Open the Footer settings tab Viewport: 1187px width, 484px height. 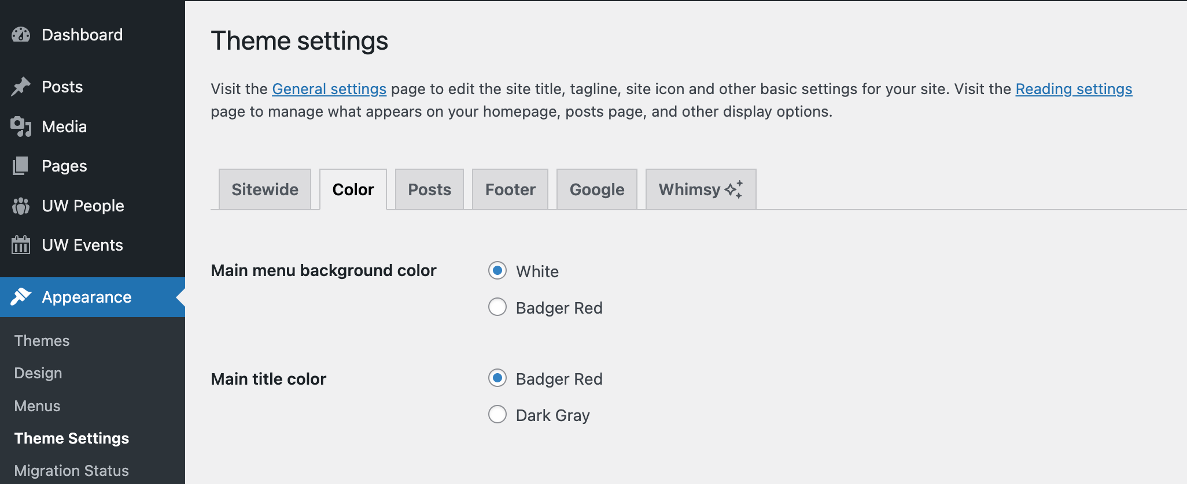[510, 189]
